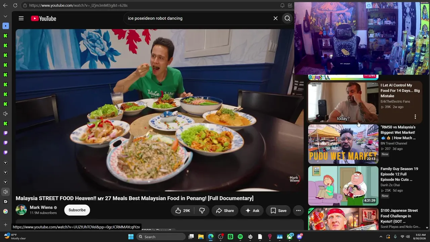The height and width of the screenshot is (242, 430).
Task: Open Task View on the taskbar
Action: (191, 237)
